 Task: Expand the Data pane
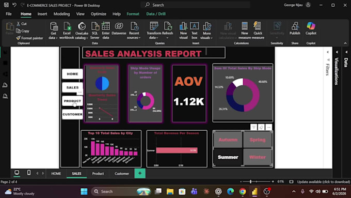[346, 52]
